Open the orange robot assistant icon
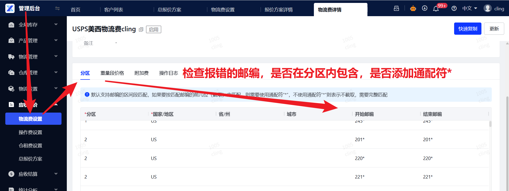 click(x=413, y=8)
